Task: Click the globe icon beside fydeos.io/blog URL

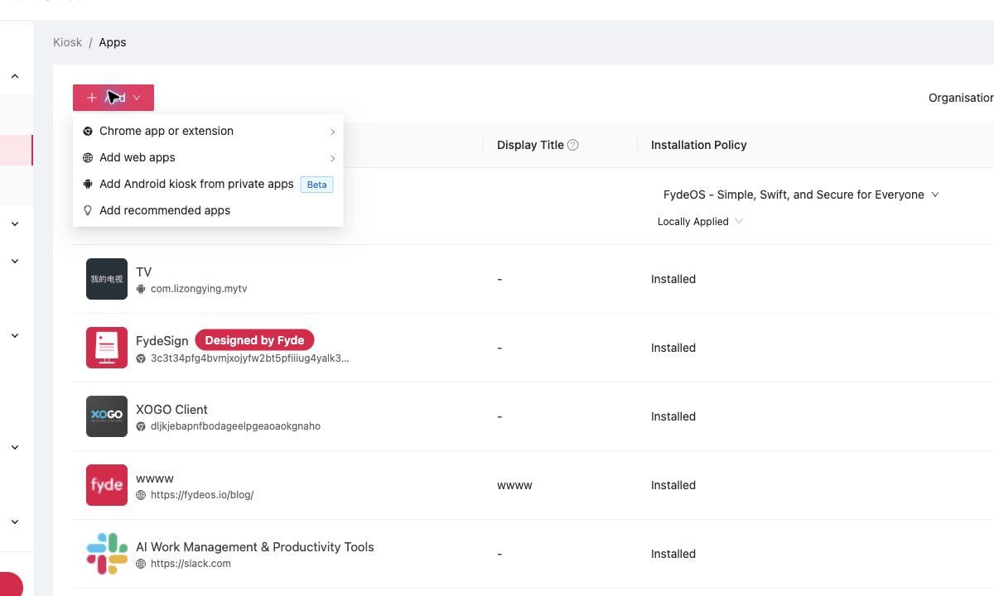Action: 142,495
